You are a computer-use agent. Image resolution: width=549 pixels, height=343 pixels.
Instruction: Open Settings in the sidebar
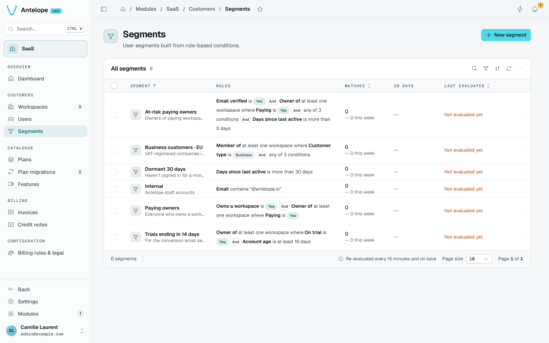point(46,301)
